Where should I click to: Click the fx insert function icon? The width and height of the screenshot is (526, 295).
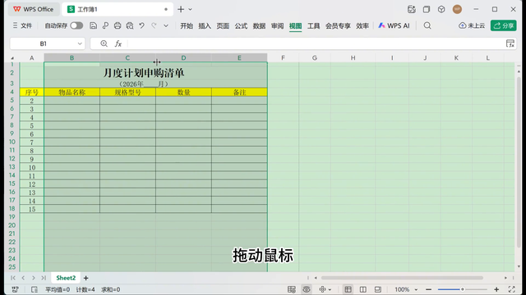pos(118,43)
